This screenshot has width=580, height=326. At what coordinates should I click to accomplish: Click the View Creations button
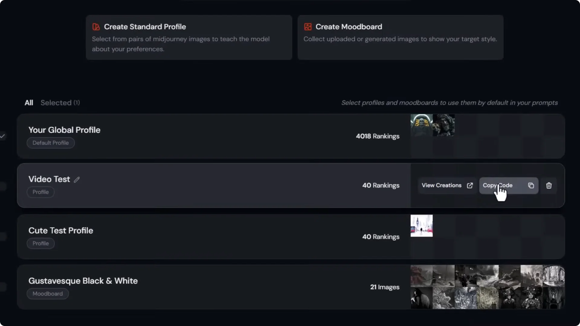(442, 185)
